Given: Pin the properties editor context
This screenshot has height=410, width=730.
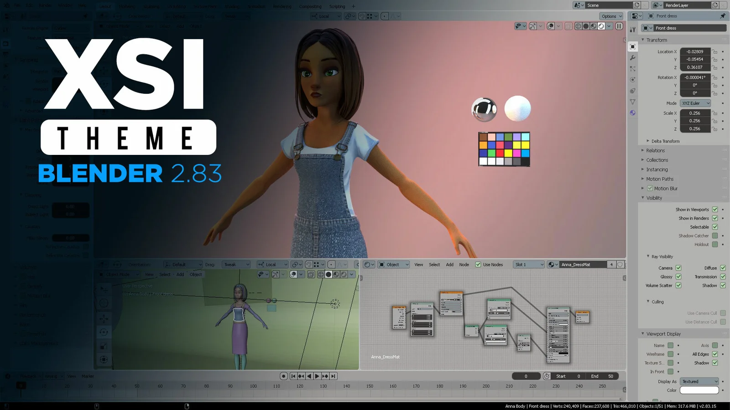Looking at the screenshot, I should pos(723,16).
